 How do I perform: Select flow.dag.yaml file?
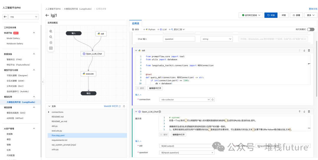click(x=87, y=136)
